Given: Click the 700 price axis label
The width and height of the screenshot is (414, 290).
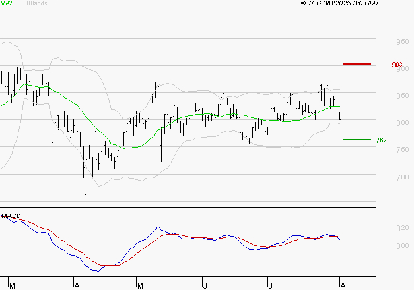Looking at the screenshot, I should tap(403, 177).
